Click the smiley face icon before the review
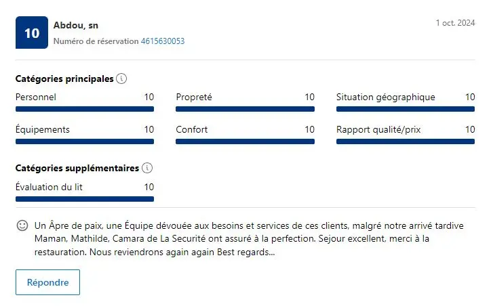This screenshot has height=308, width=491. (22, 225)
